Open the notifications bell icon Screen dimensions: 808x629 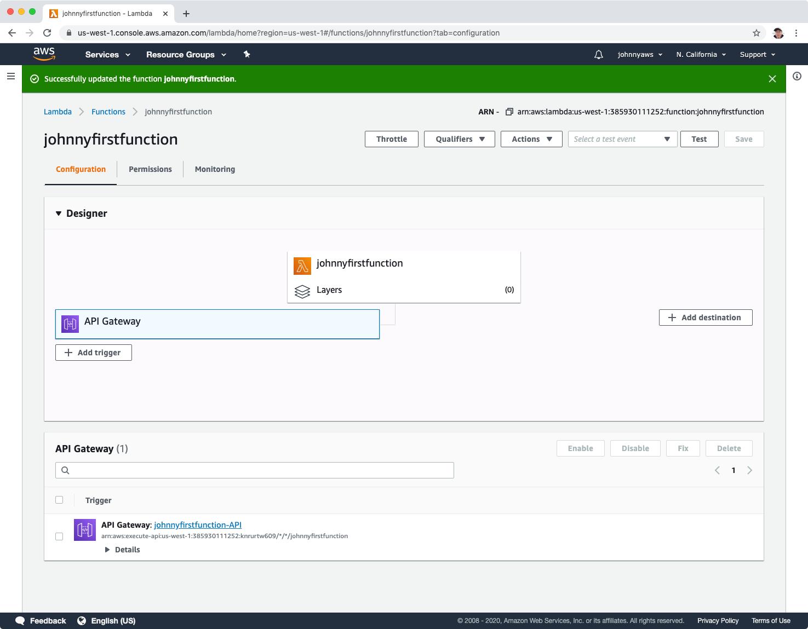[599, 54]
